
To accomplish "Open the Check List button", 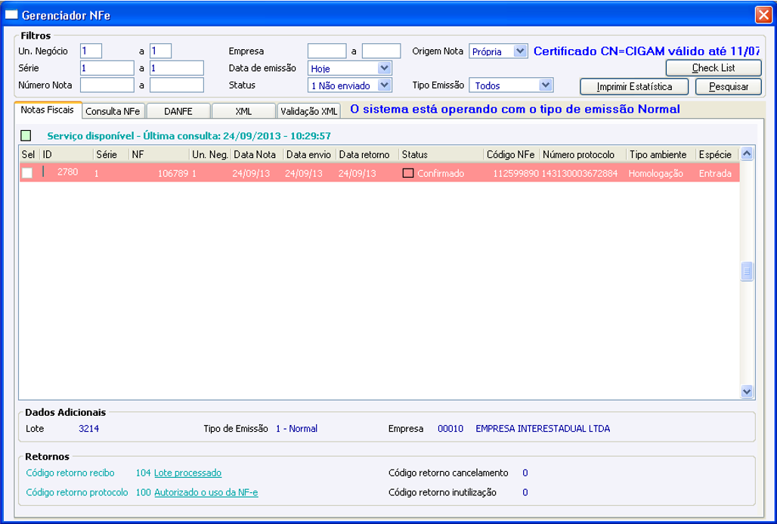I will [x=714, y=68].
